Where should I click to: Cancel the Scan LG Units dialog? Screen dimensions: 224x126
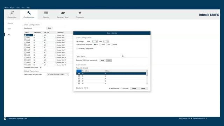click(x=143, y=89)
